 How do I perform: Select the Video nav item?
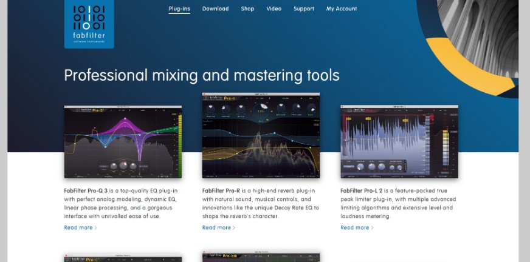tap(274, 8)
